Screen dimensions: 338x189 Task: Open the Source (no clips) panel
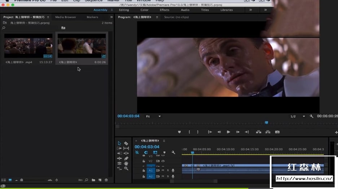(x=176, y=17)
